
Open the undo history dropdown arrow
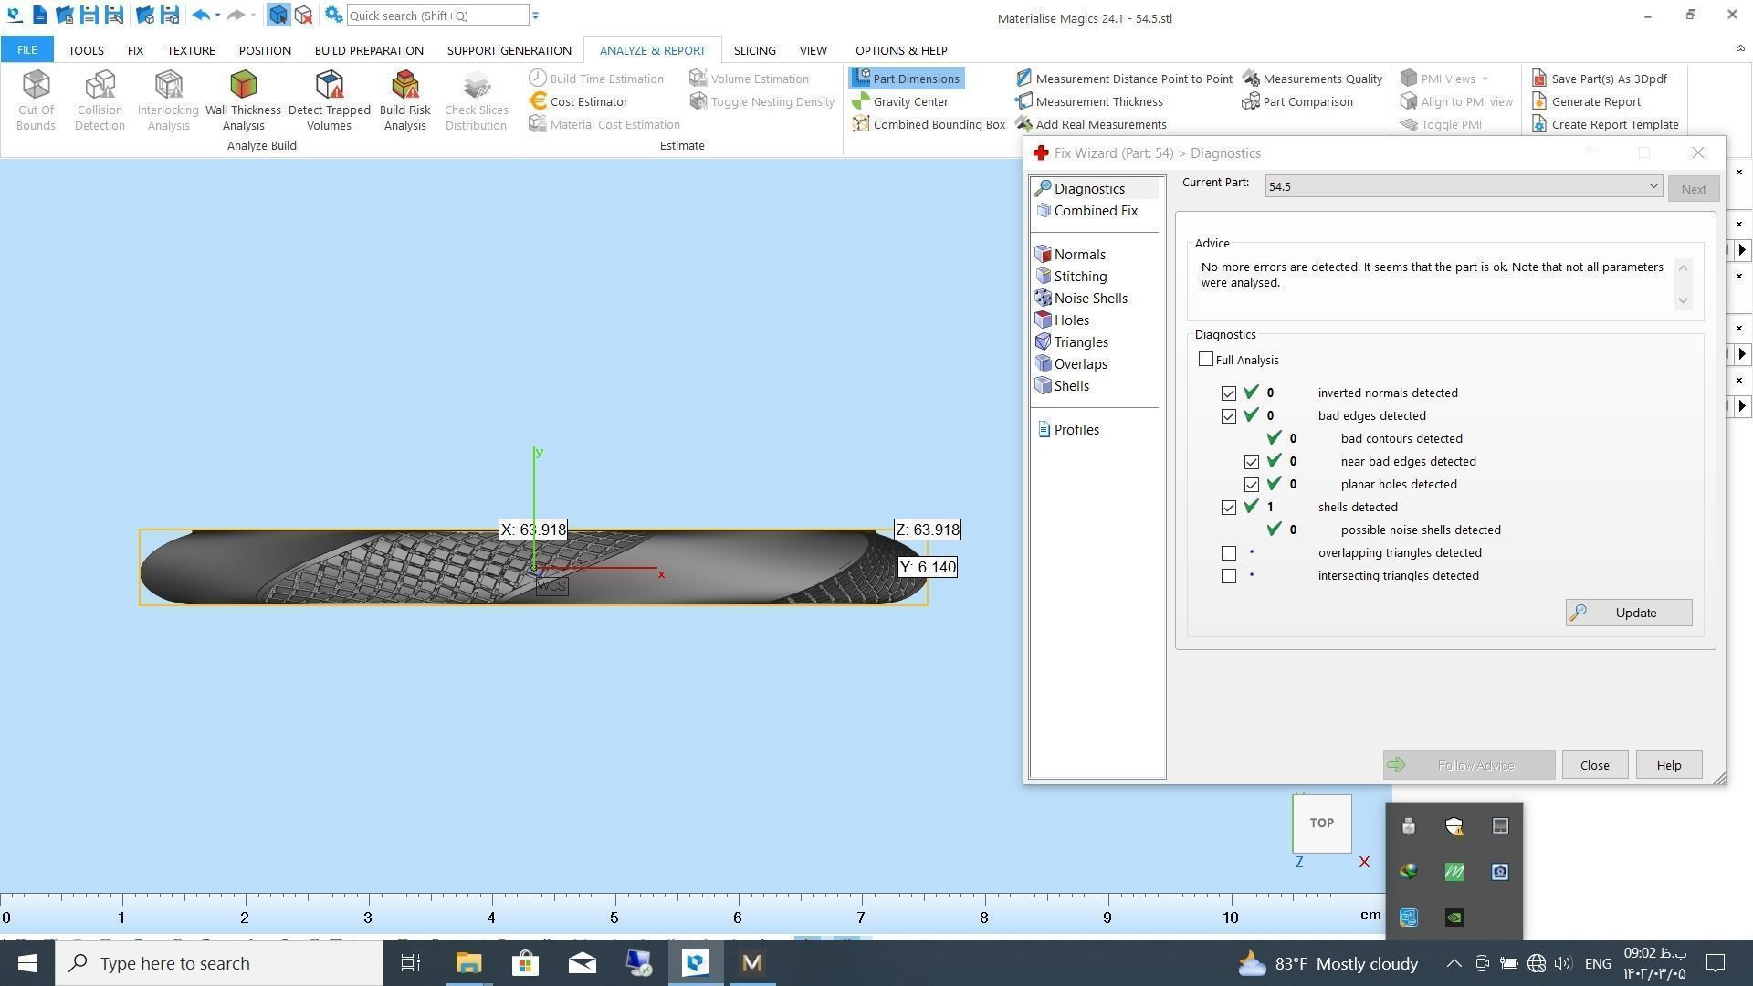217,16
